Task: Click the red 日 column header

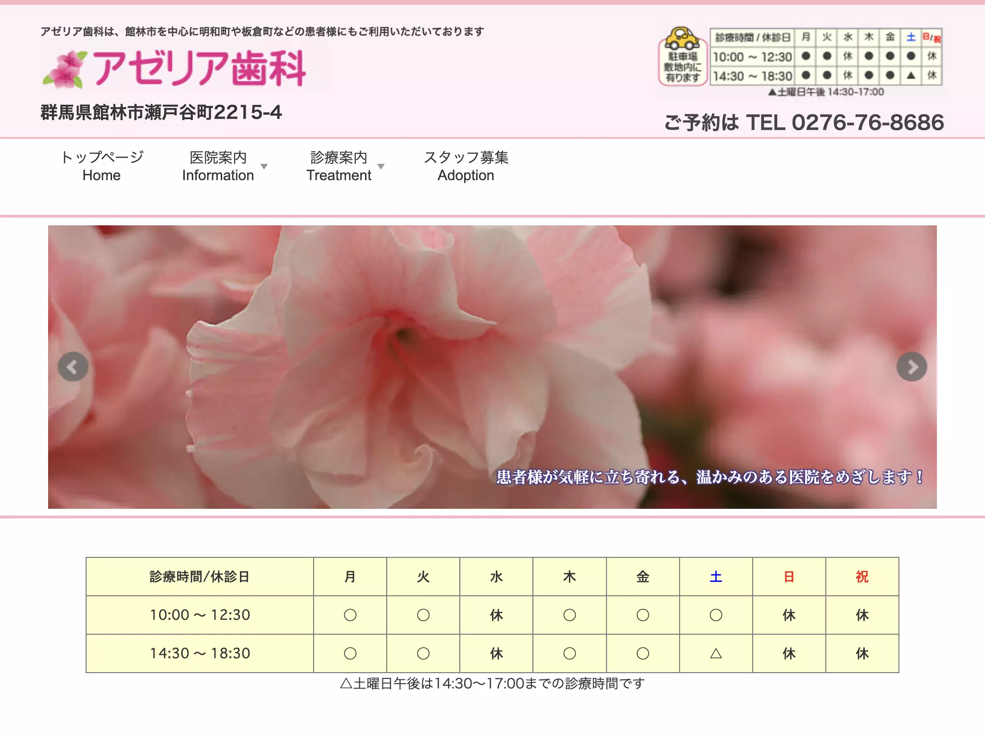Action: point(789,577)
